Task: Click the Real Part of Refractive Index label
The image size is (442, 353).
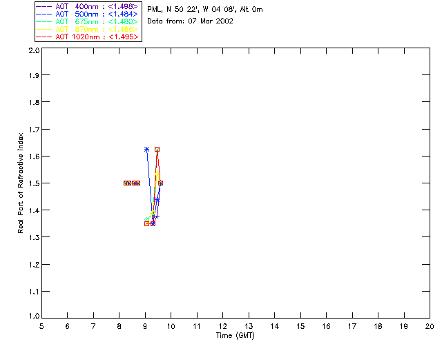Action: click(20, 183)
